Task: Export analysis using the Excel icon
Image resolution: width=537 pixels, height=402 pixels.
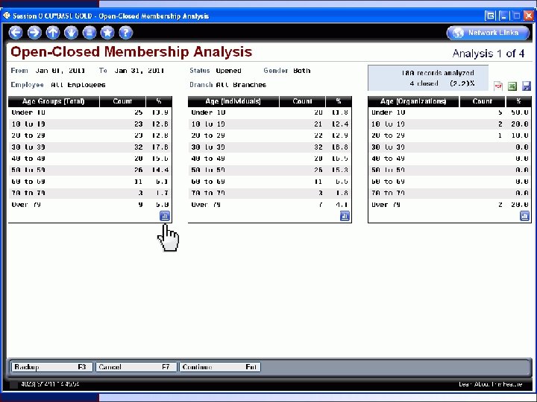Action: [512, 86]
